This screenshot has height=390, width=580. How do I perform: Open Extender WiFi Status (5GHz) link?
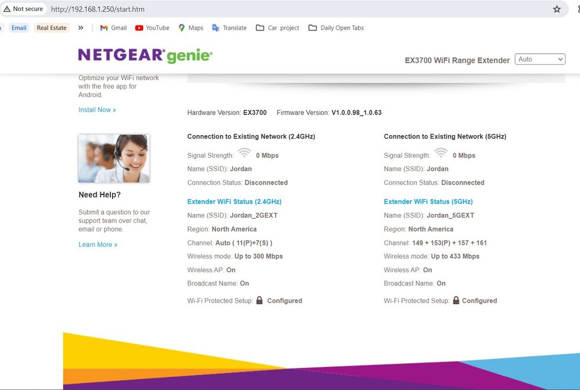coord(428,201)
